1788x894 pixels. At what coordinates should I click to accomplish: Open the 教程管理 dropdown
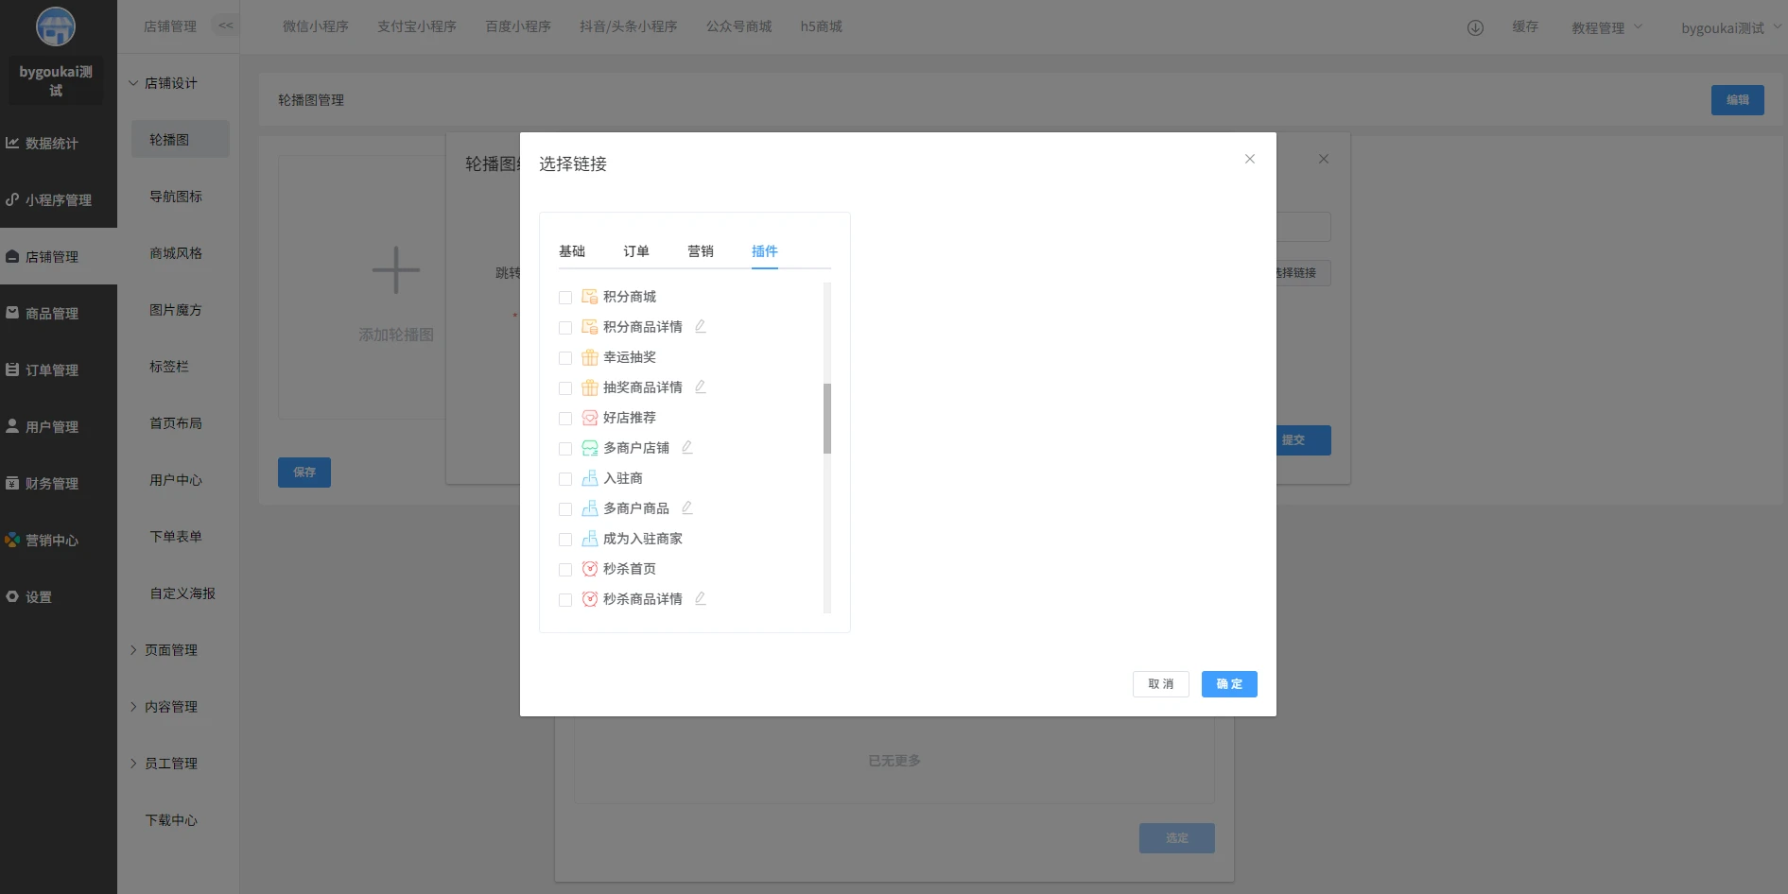click(x=1606, y=27)
